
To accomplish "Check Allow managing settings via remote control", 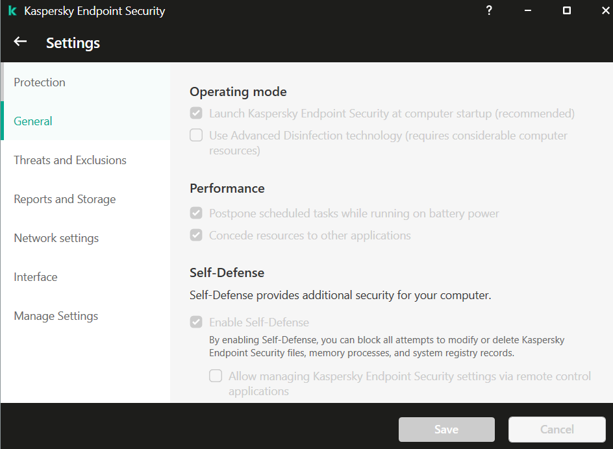I will pyautogui.click(x=216, y=376).
